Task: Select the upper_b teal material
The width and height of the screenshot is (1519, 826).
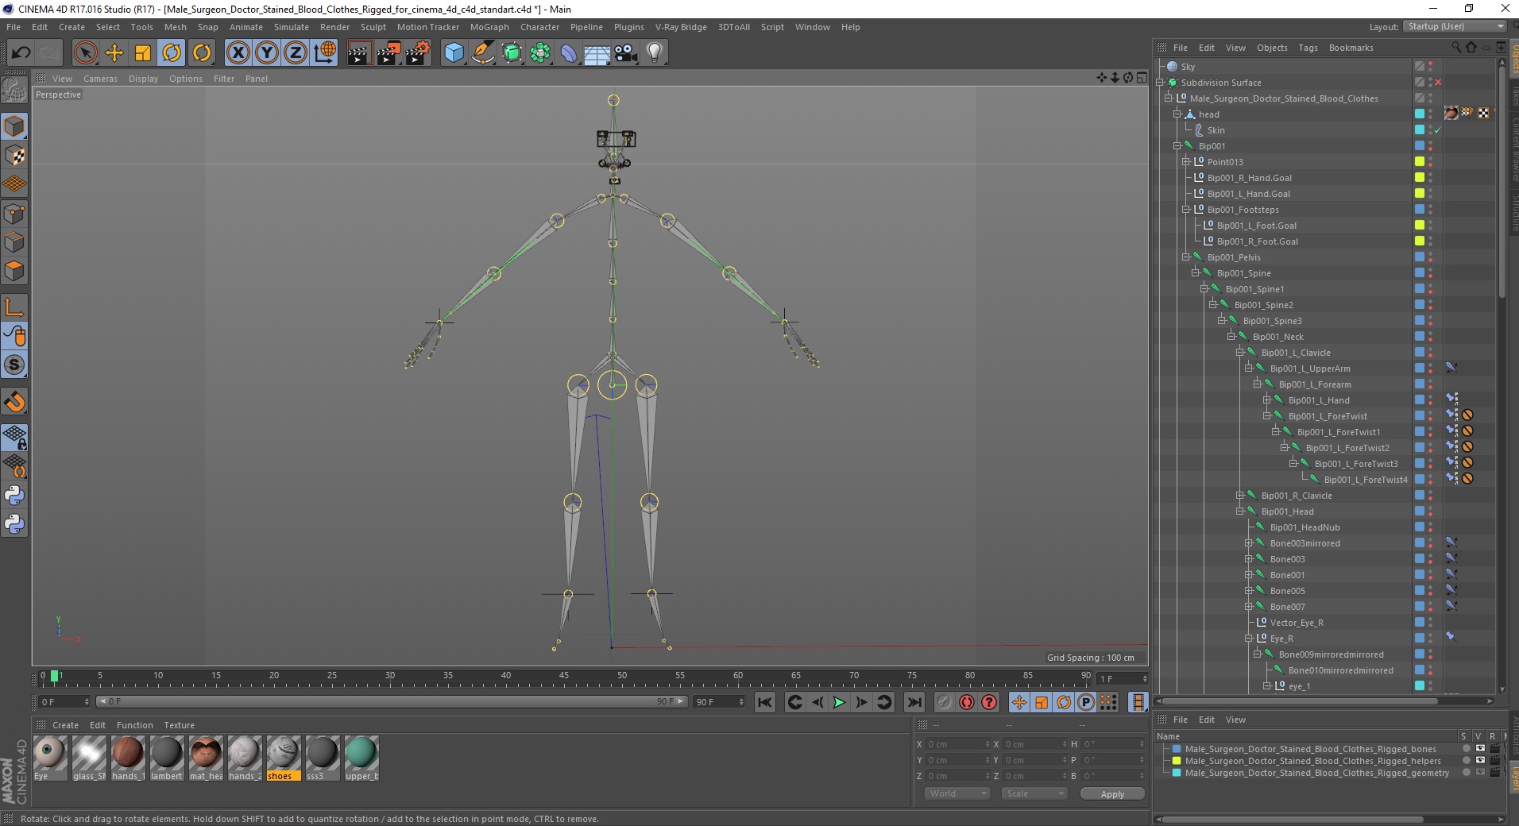Action: 361,758
